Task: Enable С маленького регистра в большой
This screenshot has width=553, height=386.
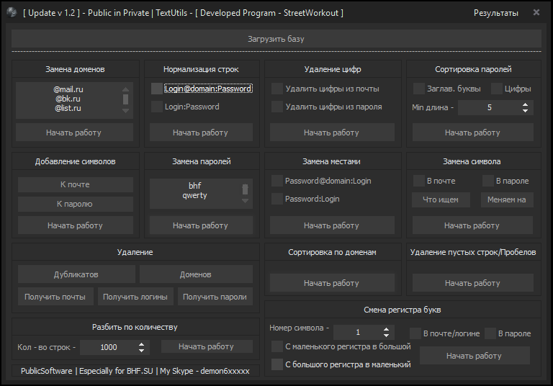Action: pos(277,347)
